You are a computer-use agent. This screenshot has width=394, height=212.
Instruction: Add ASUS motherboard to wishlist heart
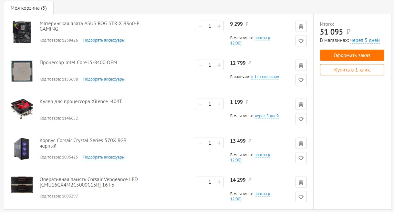301,41
